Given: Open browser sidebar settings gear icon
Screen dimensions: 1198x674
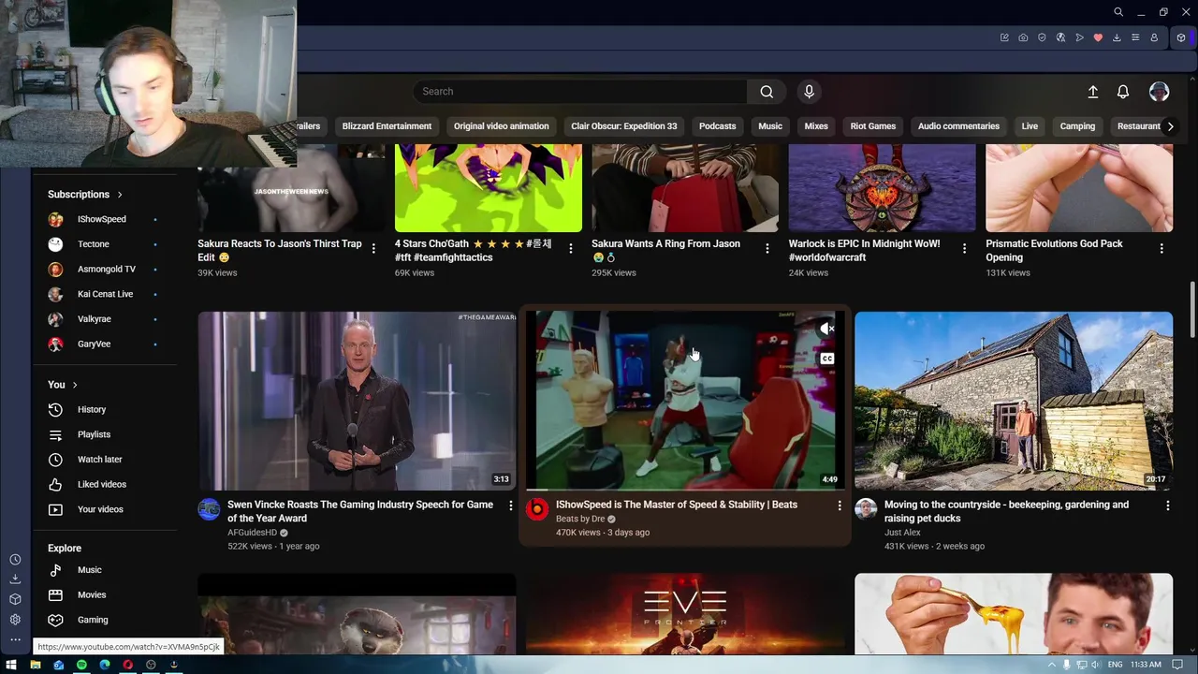Looking at the screenshot, I should [x=15, y=620].
